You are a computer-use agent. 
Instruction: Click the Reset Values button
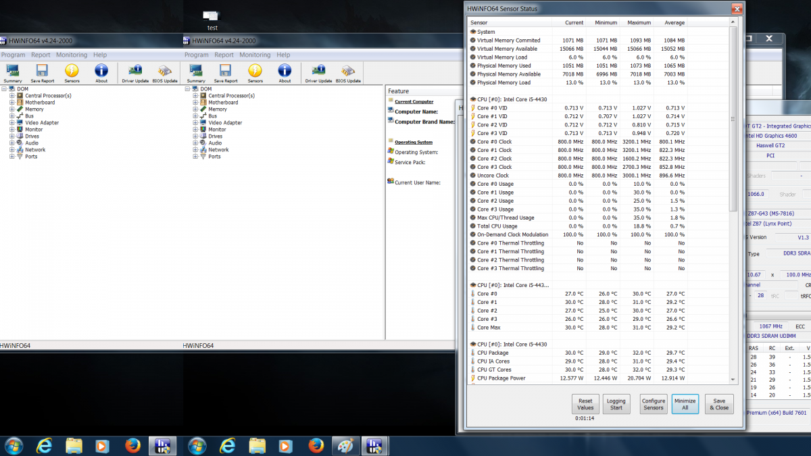tap(585, 404)
